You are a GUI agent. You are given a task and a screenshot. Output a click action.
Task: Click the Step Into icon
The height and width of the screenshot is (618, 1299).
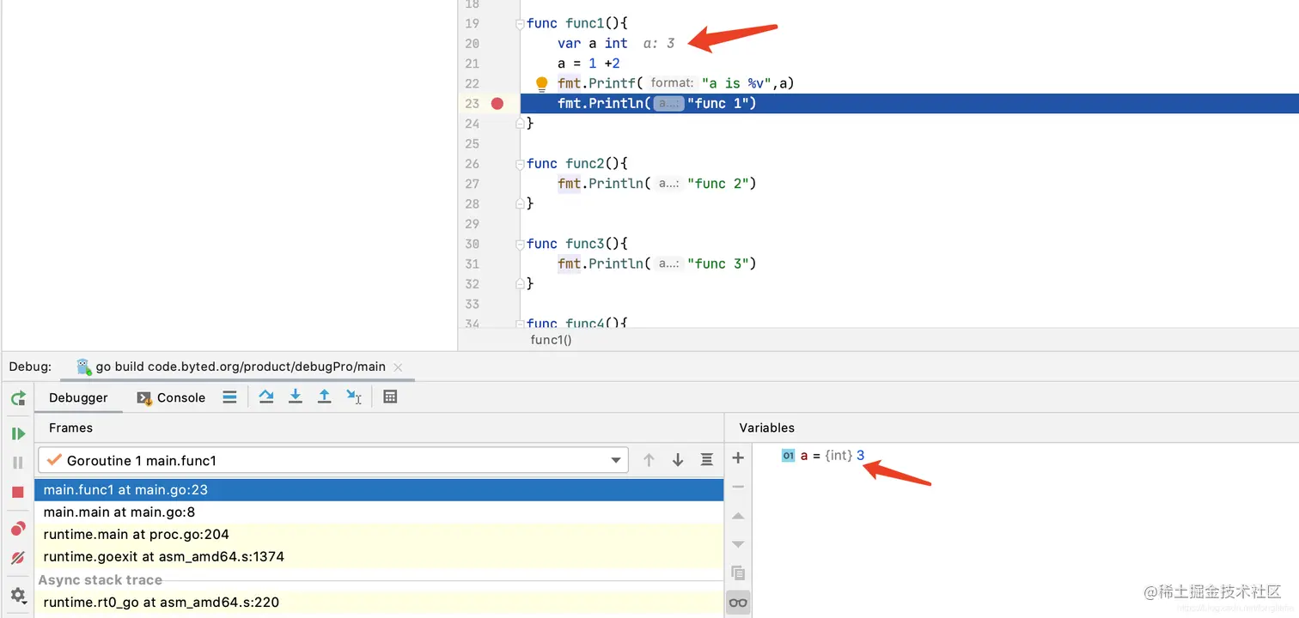(x=296, y=397)
